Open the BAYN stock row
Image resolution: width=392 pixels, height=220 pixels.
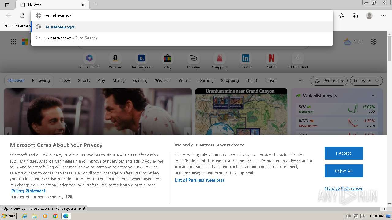(337, 123)
